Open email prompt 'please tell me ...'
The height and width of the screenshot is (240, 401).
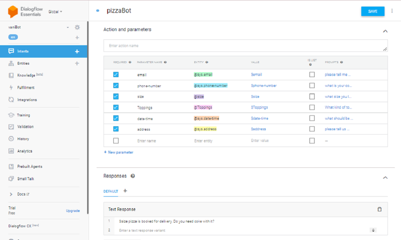[338, 75]
